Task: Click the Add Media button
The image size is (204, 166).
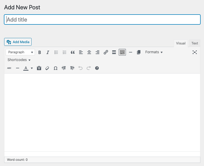Action: [18, 42]
